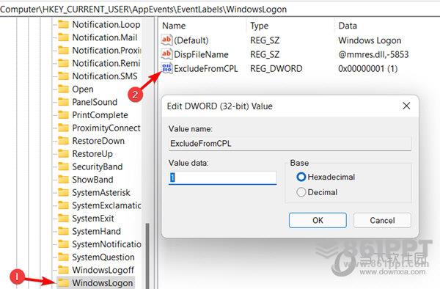This screenshot has width=440, height=289.
Task: Sort values by the Name column header
Action: tap(174, 26)
